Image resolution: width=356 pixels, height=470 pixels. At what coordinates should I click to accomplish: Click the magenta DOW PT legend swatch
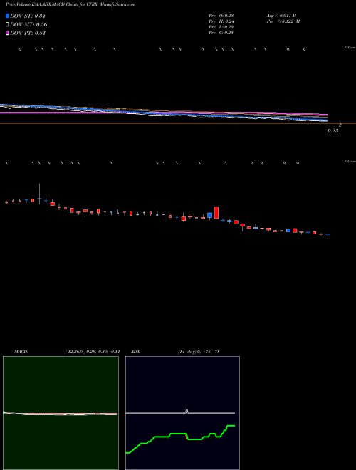[7, 33]
